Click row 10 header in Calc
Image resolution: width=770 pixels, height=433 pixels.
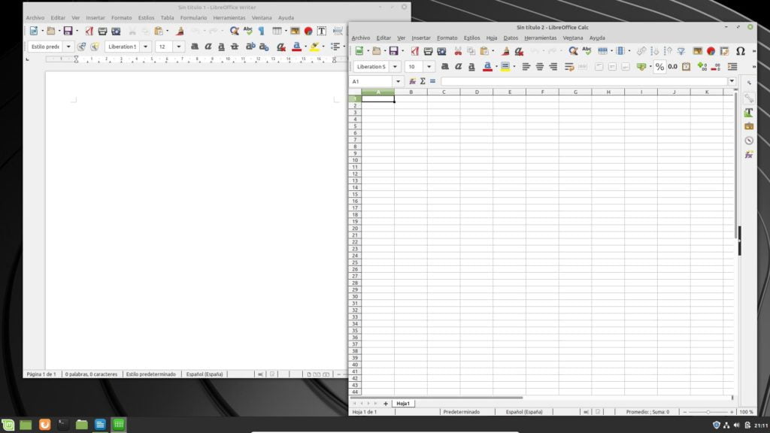[x=355, y=160]
